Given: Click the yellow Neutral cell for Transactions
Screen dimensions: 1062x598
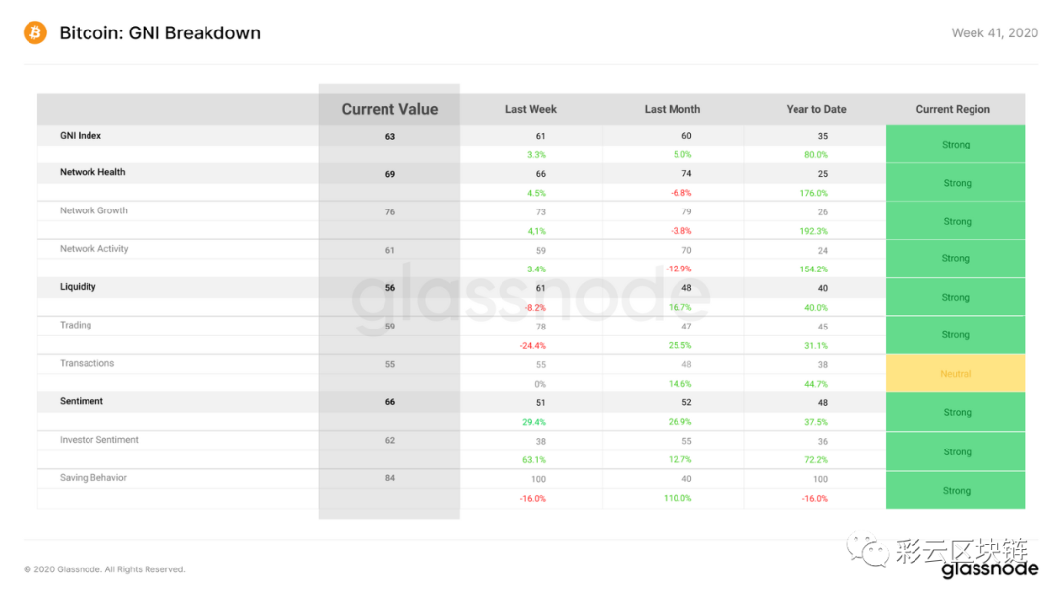Looking at the screenshot, I should [955, 373].
